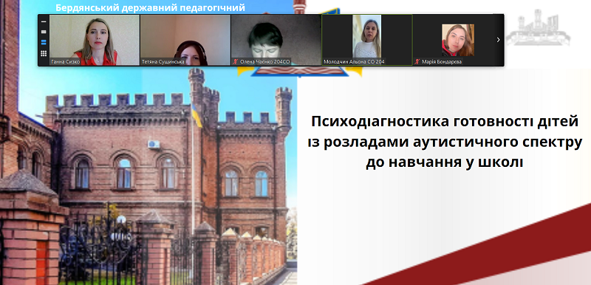Select the highlighted speaker video of Молодчин Альона
The height and width of the screenshot is (285, 591).
367,41
